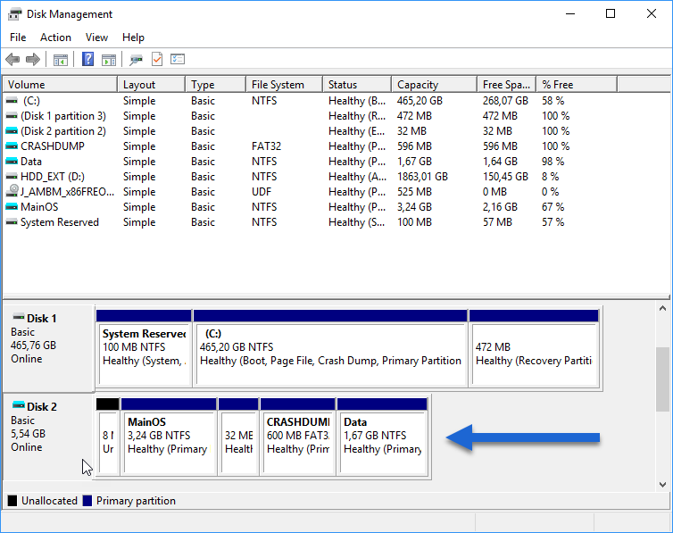Sort by the Status column header
The width and height of the screenshot is (673, 533).
[357, 85]
